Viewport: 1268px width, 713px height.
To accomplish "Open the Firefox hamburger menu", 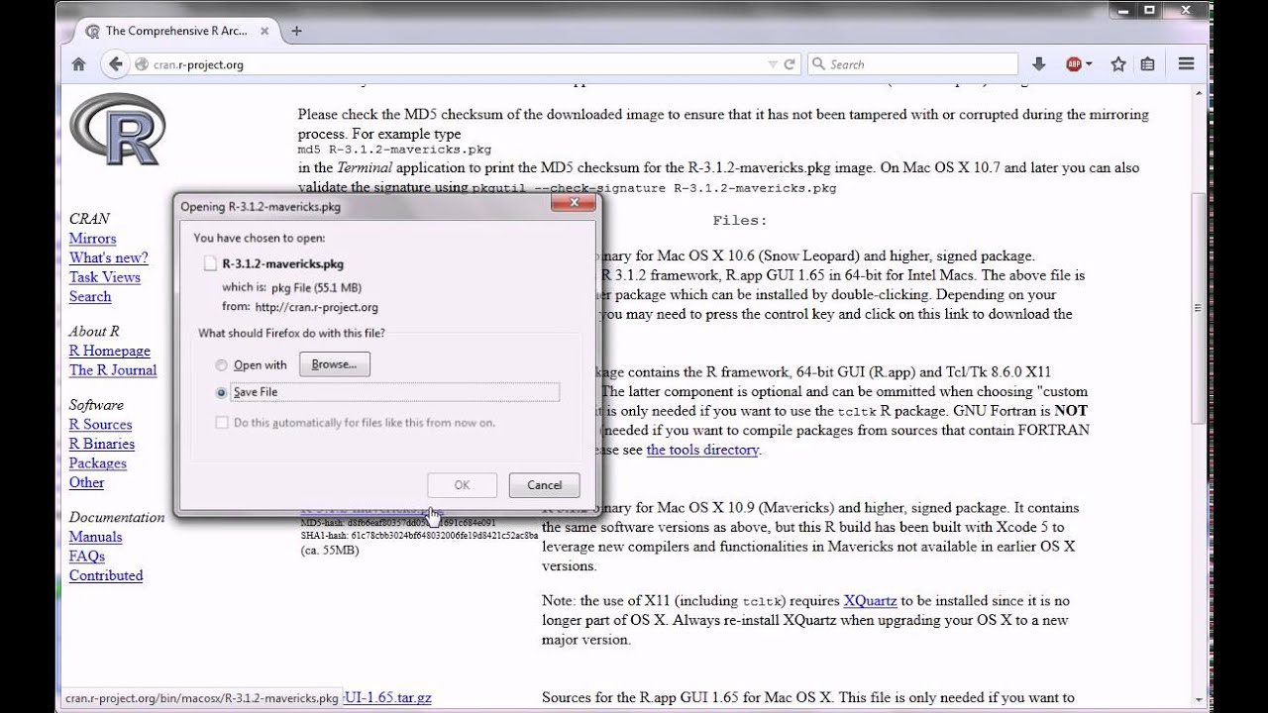I will (x=1187, y=64).
